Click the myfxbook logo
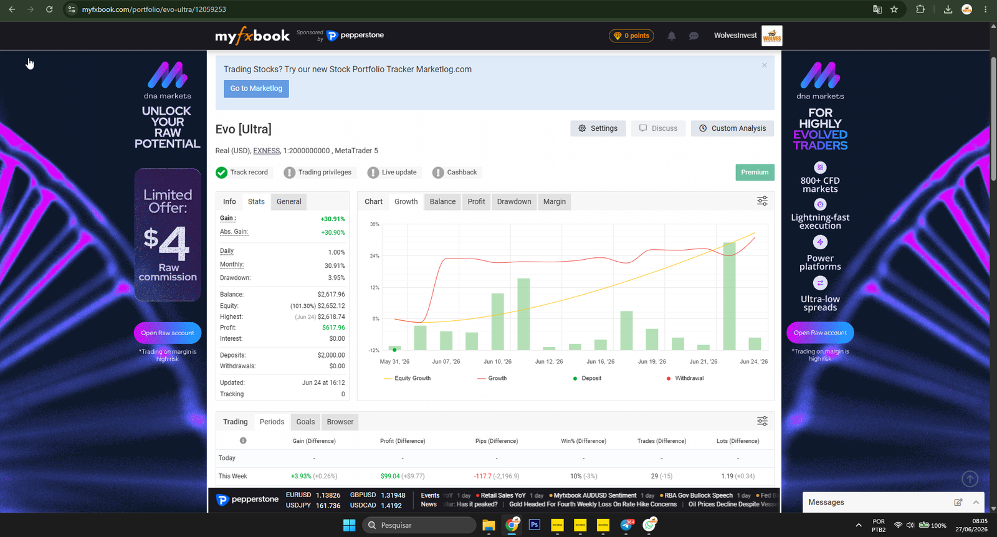 coord(252,36)
